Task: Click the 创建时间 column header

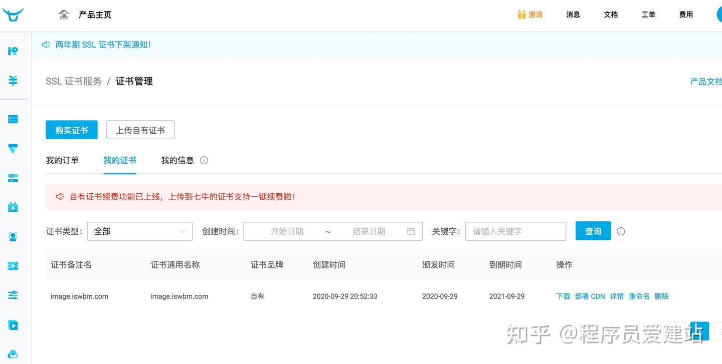Action: click(329, 265)
